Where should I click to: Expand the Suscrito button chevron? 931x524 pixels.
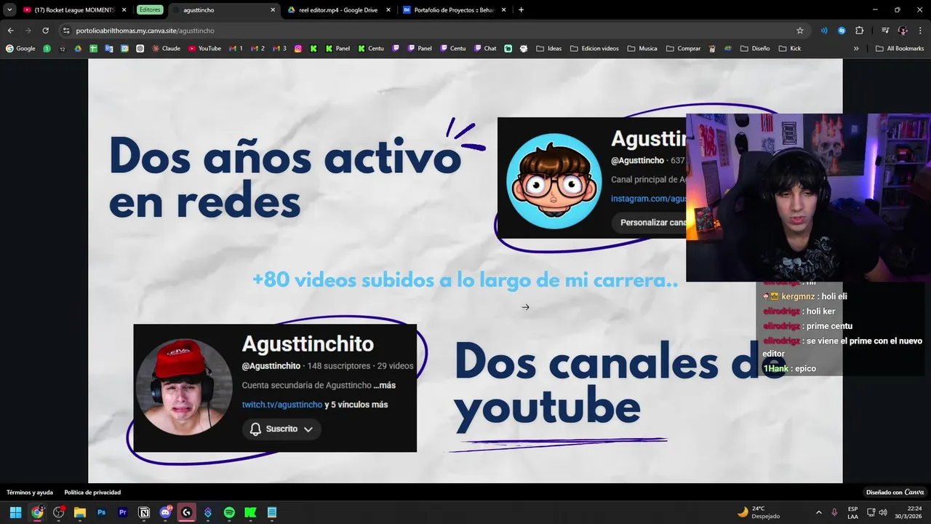308,429
